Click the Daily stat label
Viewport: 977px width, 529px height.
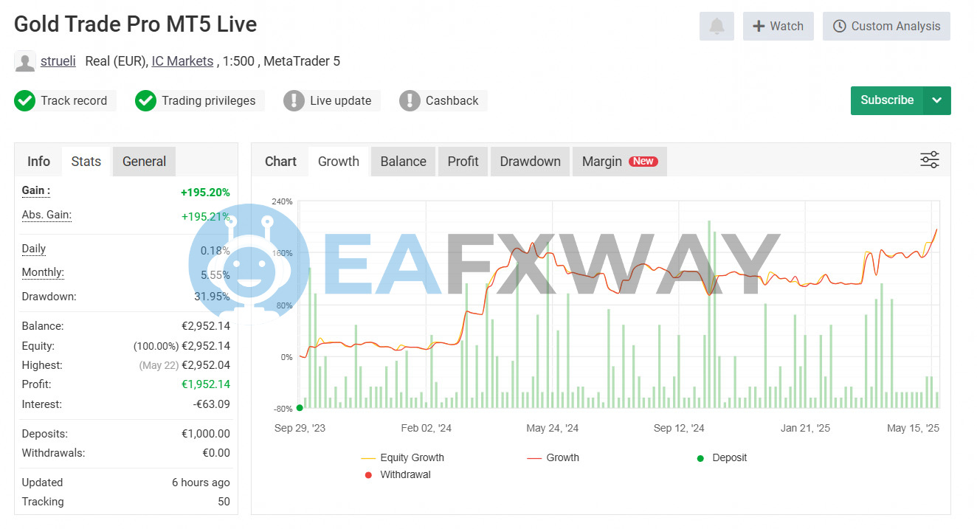tap(34, 249)
